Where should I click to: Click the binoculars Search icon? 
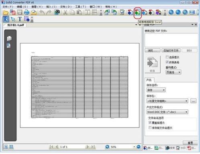coord(57,12)
